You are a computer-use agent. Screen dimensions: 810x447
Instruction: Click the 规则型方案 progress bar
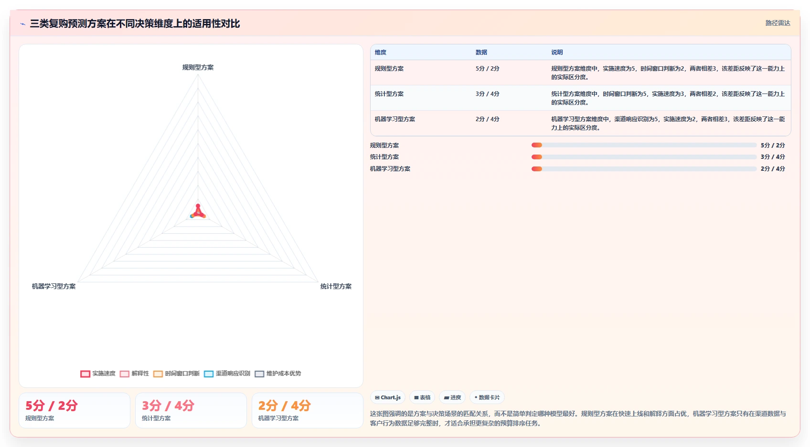point(644,145)
